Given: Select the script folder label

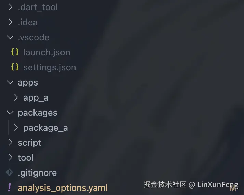Looking at the screenshot, I should click(29, 143).
